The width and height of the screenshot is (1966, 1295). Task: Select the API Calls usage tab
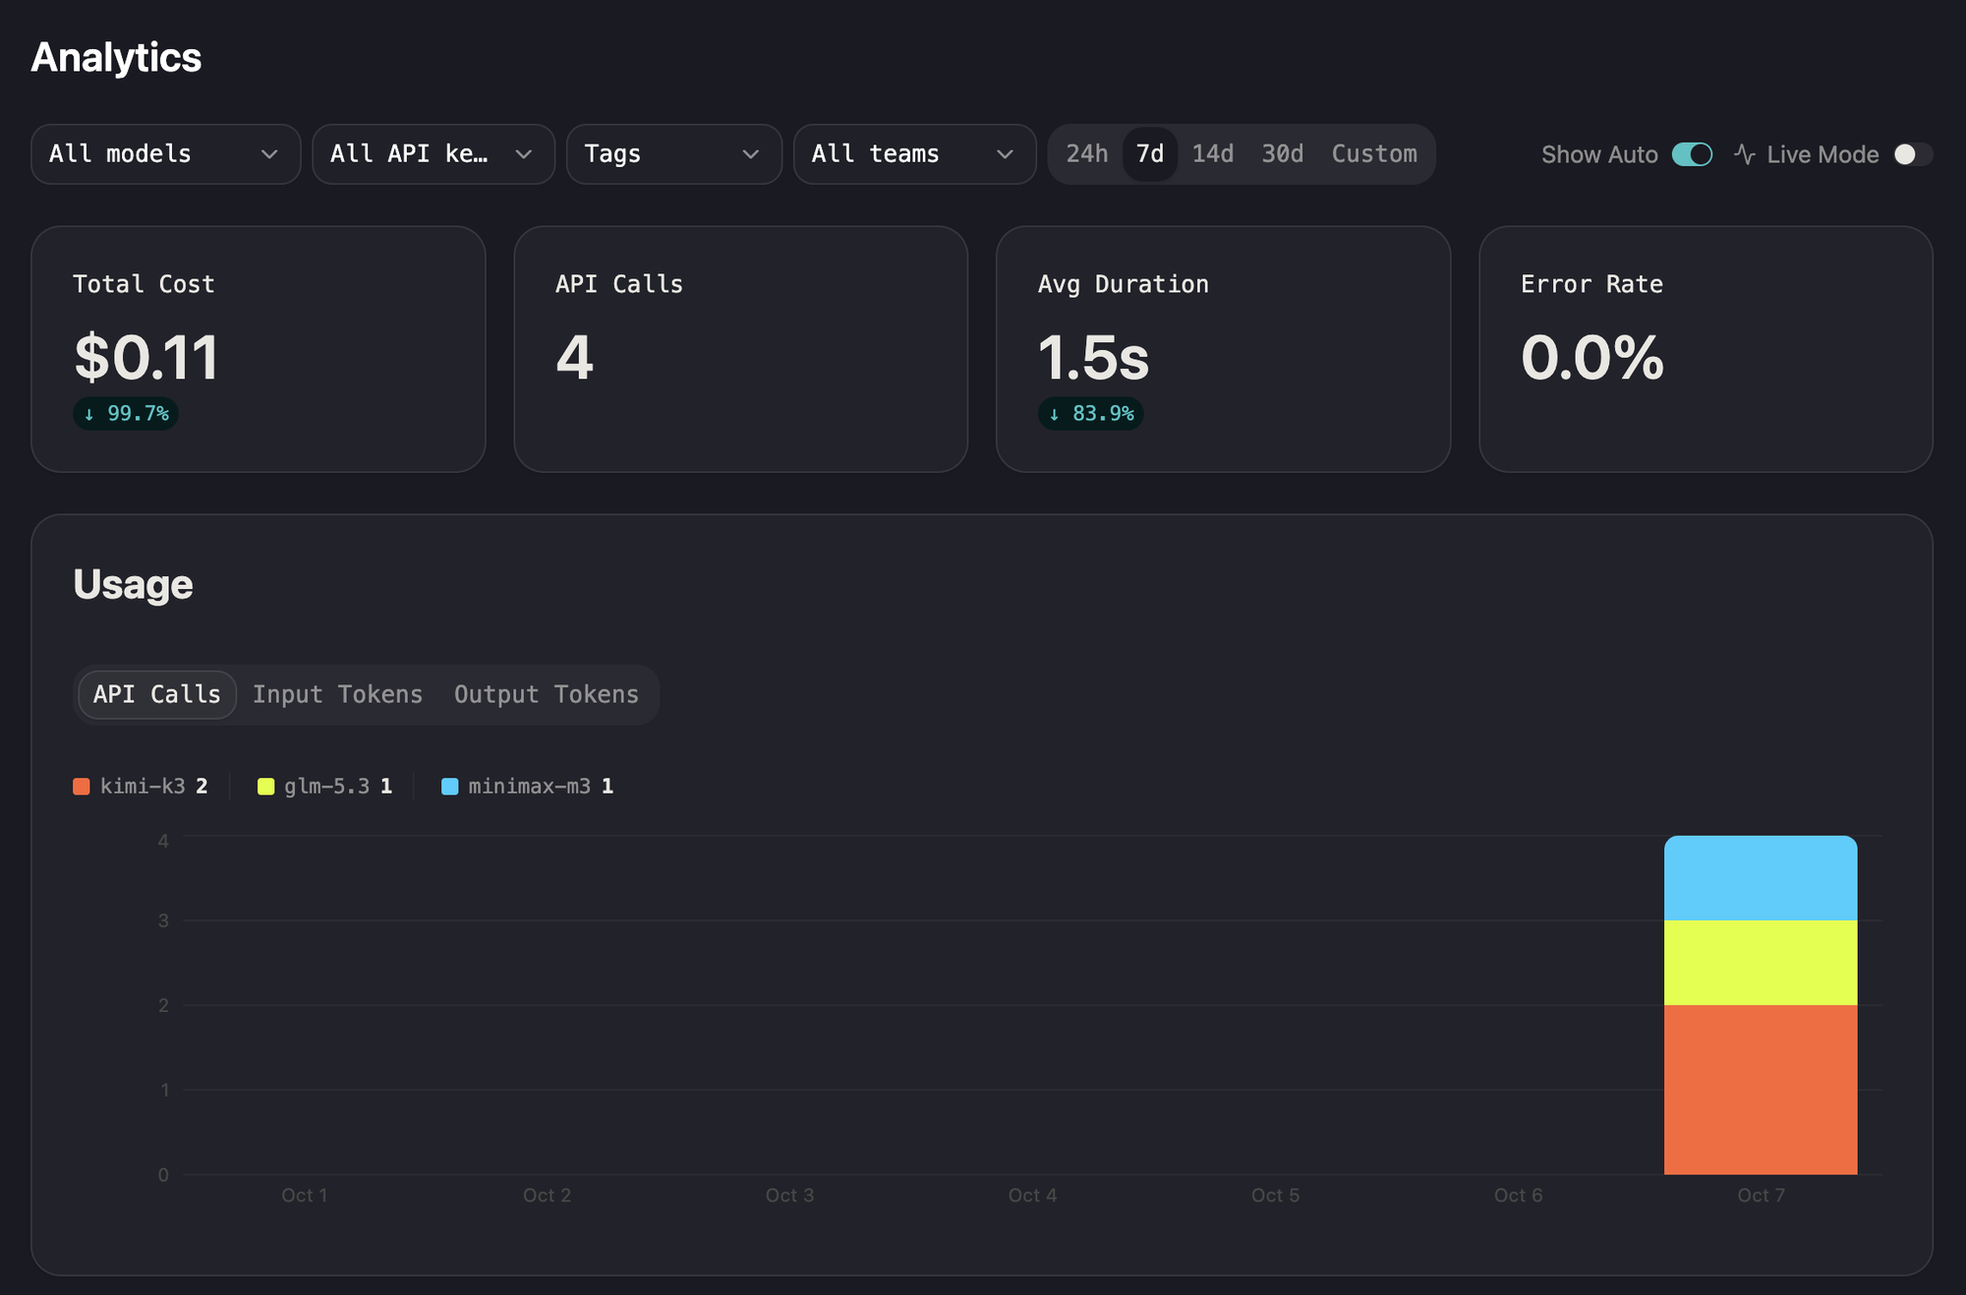[x=157, y=695]
